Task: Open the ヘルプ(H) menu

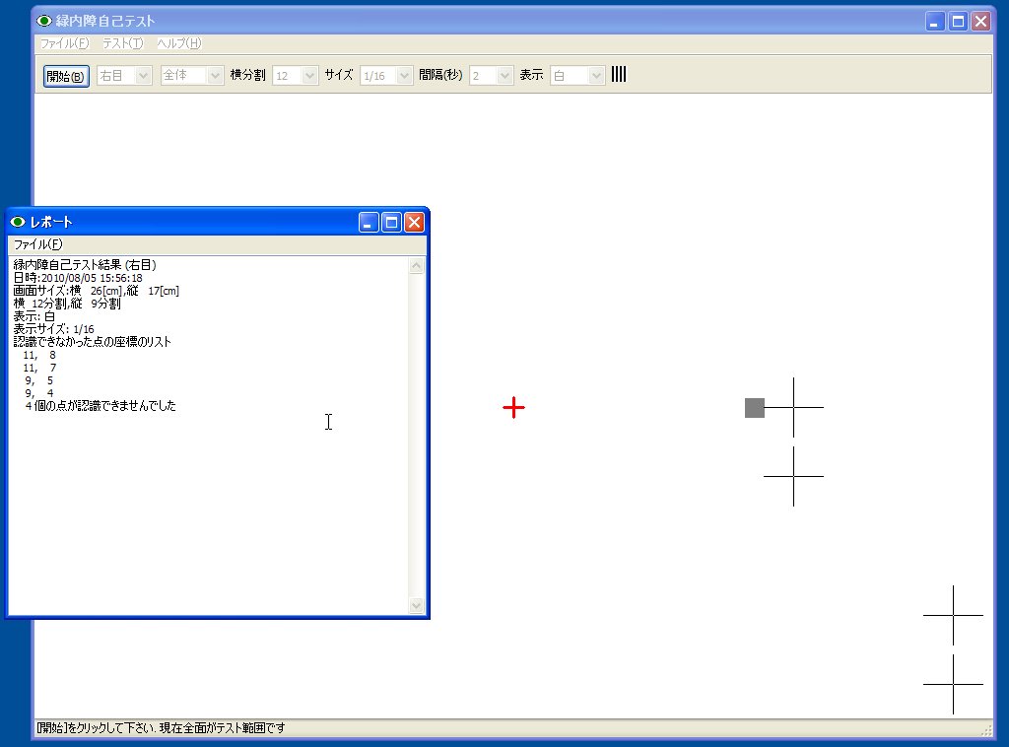Action: [179, 43]
